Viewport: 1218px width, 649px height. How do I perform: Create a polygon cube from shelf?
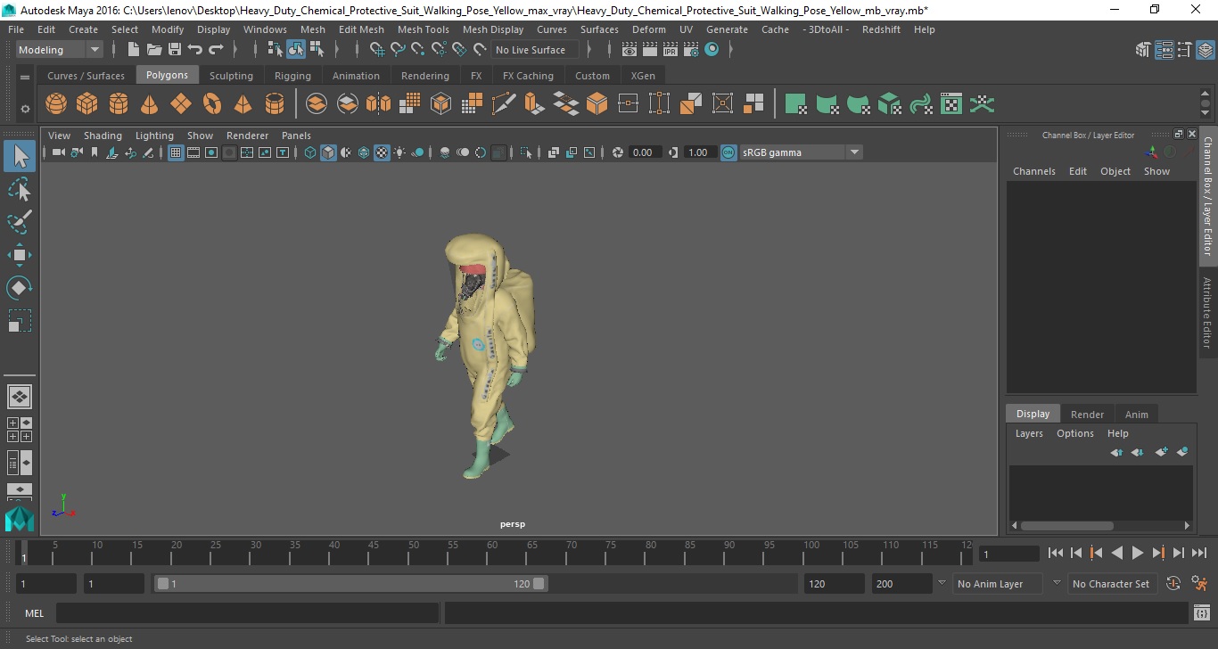click(x=87, y=104)
